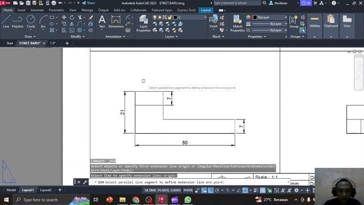Expand the Block panel
364x205 pixels.
[218, 36]
